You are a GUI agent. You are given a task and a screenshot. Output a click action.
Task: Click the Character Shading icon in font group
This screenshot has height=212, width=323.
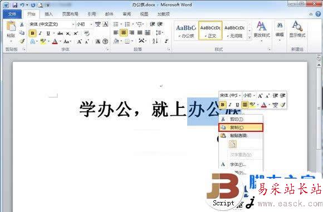pyautogui.click(x=98, y=42)
